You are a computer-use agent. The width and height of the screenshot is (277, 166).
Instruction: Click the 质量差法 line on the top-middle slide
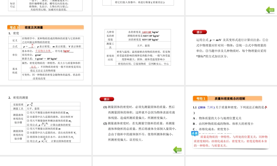[140, 2]
